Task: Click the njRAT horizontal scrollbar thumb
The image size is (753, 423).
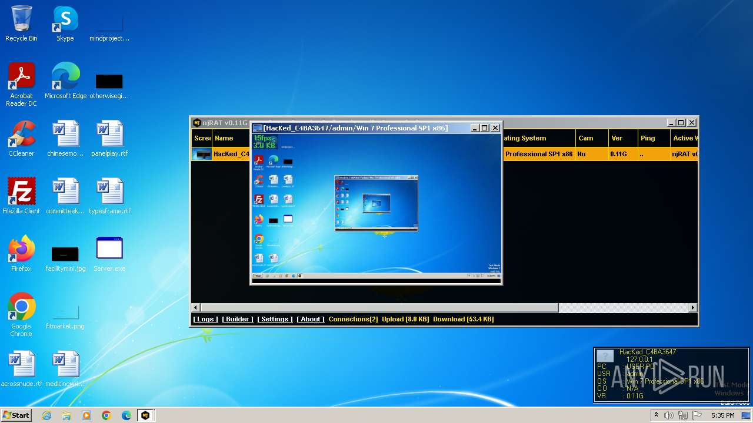Action: pos(379,307)
